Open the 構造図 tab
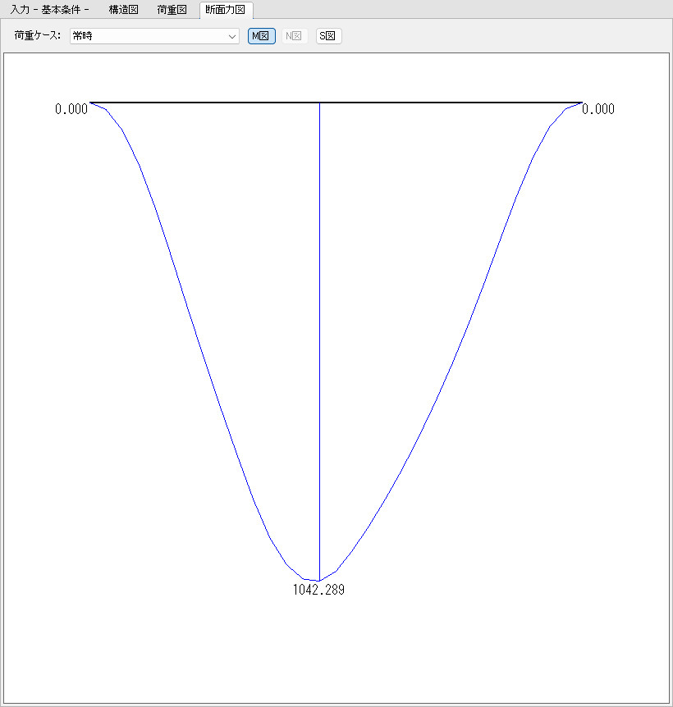 click(x=124, y=10)
